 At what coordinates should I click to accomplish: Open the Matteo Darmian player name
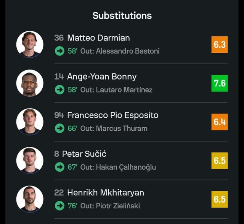coord(98,38)
